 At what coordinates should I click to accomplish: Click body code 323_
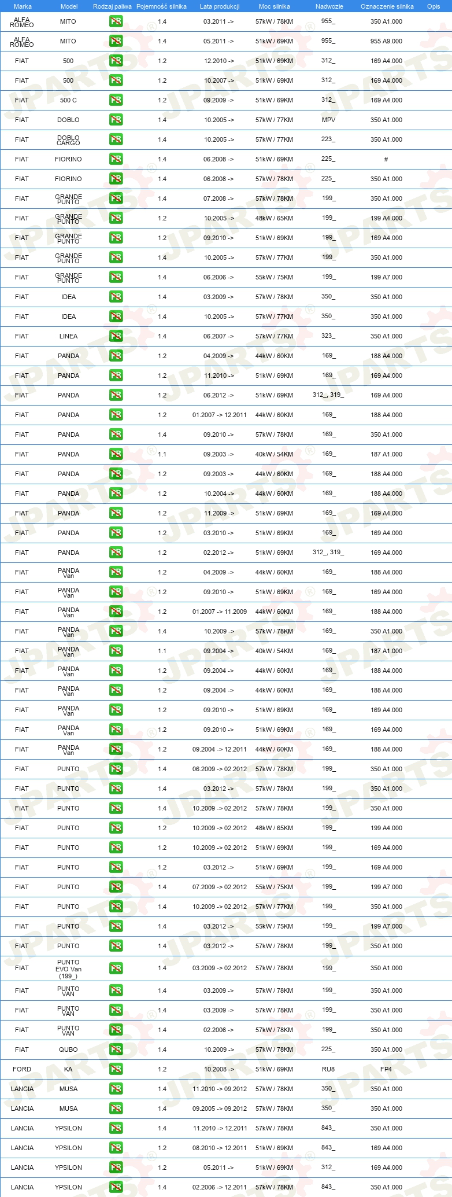328,336
